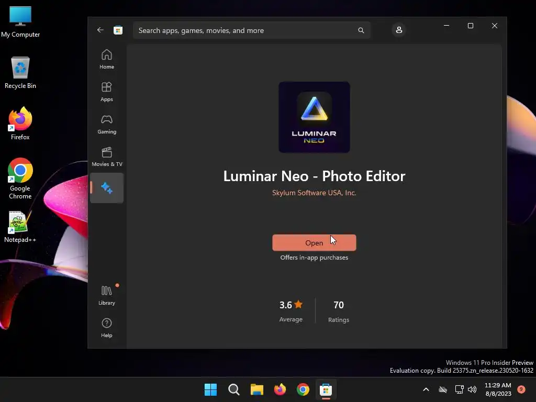Launch Firefox from the taskbar

(x=280, y=389)
